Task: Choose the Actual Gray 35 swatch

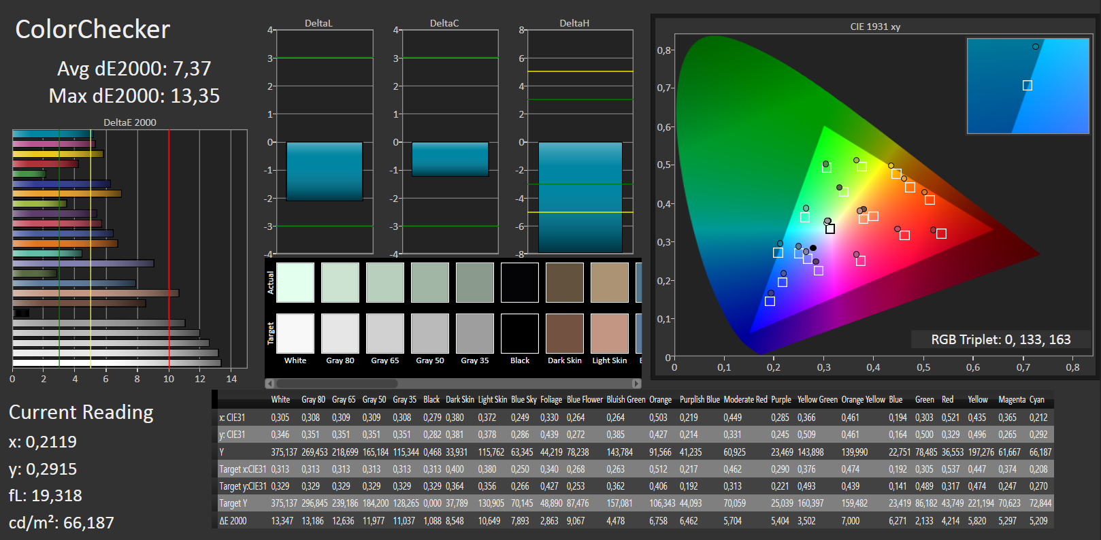Action: point(475,282)
